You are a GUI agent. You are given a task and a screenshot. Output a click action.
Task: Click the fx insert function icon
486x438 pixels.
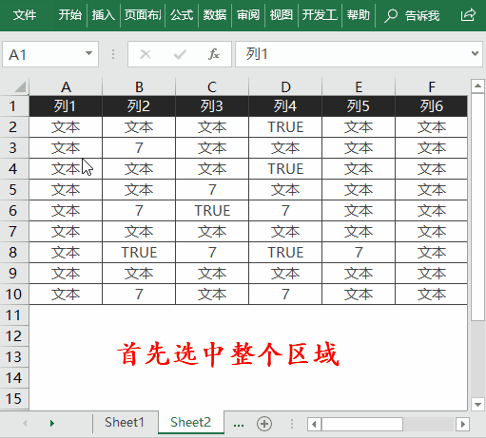[214, 54]
